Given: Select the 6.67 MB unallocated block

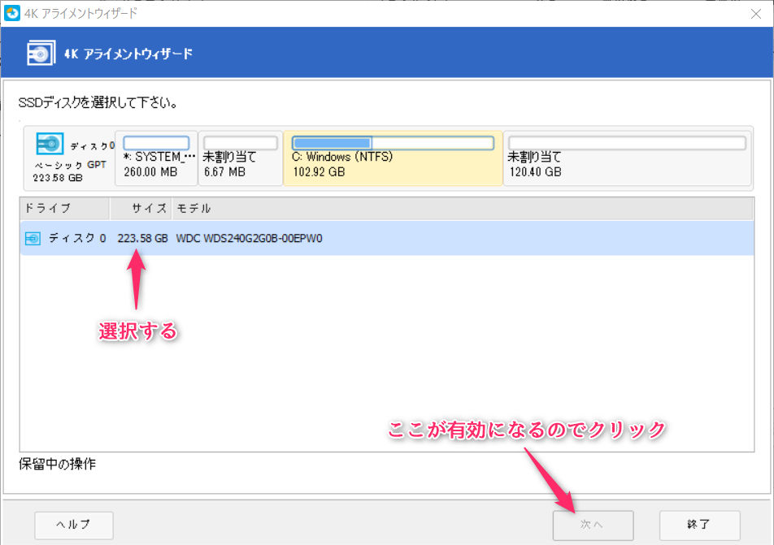Looking at the screenshot, I should 240,158.
